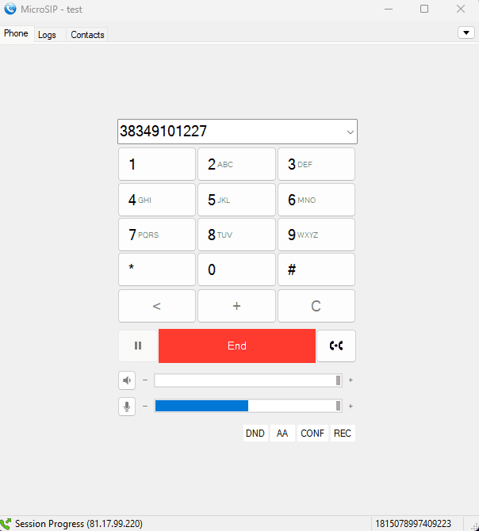
Task: Click the call transfer icon button
Action: tap(336, 346)
